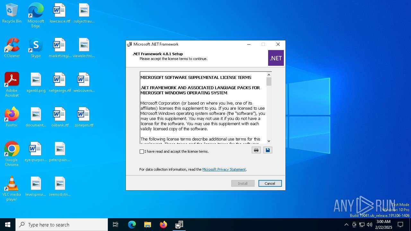
Task: Select VLC media player desktop shortcut
Action: tap(12, 189)
